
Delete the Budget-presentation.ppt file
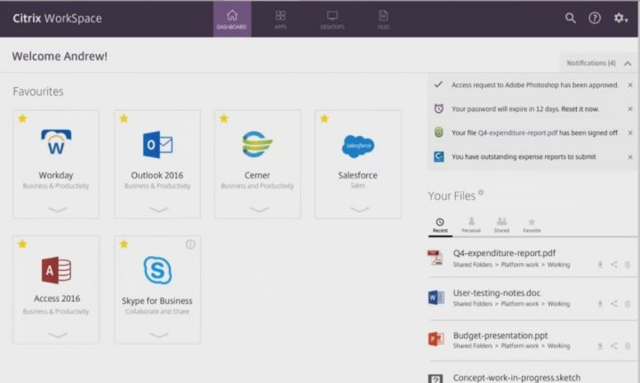point(627,344)
